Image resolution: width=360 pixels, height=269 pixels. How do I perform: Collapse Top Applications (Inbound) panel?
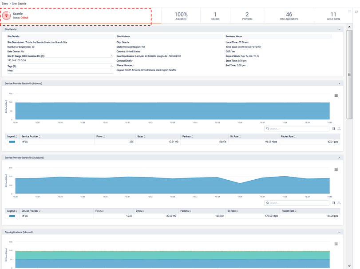[339, 232]
